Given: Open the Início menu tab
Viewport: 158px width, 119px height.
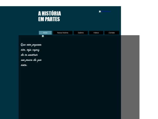Looking at the screenshot, I should click(x=45, y=33).
